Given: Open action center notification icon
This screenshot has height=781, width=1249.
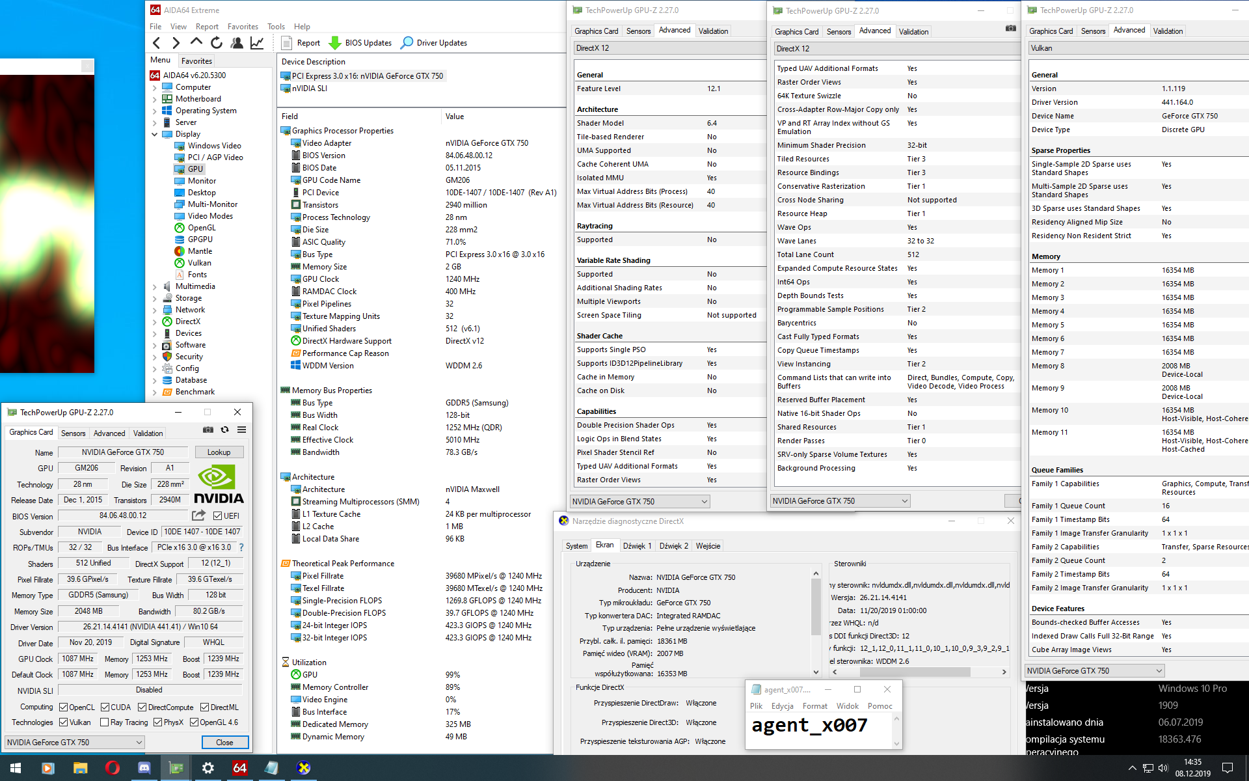Looking at the screenshot, I should [x=1228, y=768].
